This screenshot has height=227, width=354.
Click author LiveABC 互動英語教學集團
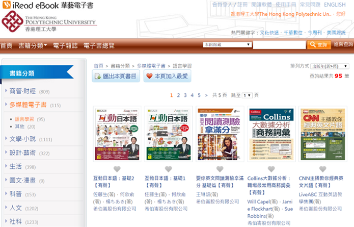point(320,198)
